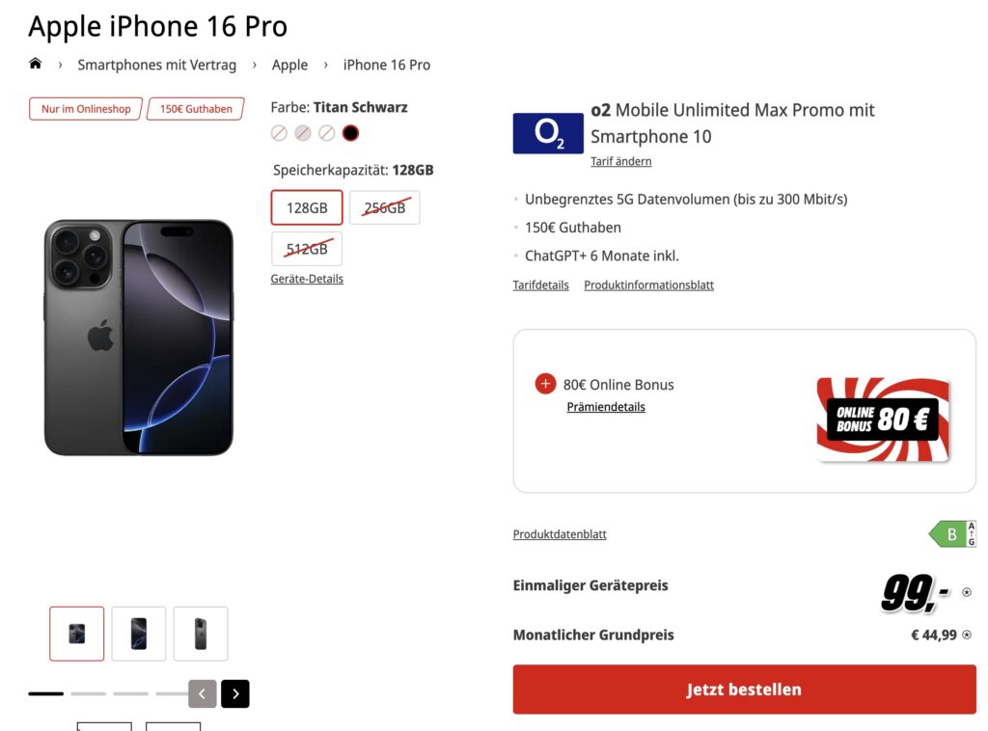Select the crossed-out 256GB storage option
The image size is (988, 731).
[384, 207]
